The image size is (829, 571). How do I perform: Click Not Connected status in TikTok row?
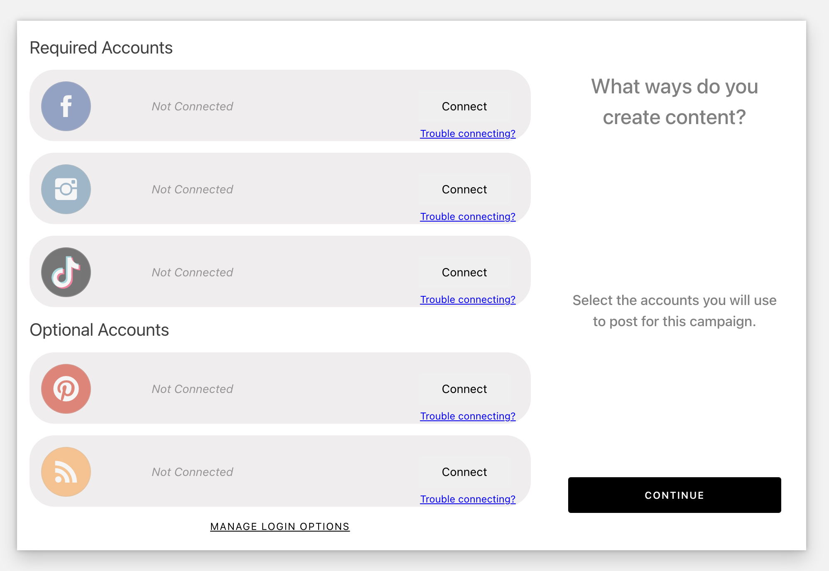(x=192, y=273)
